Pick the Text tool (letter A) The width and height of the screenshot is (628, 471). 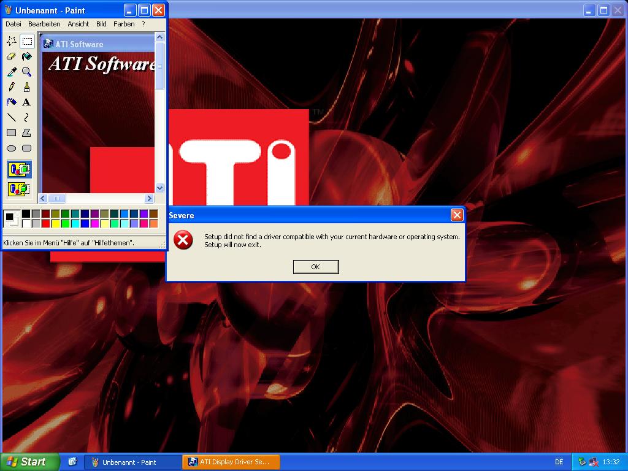click(27, 102)
